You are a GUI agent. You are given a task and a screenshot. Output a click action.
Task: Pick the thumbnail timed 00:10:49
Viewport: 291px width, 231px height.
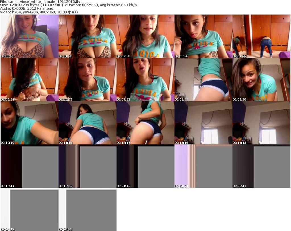[x=30, y=123]
